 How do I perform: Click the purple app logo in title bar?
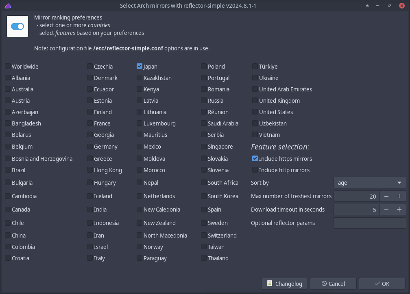[8, 6]
